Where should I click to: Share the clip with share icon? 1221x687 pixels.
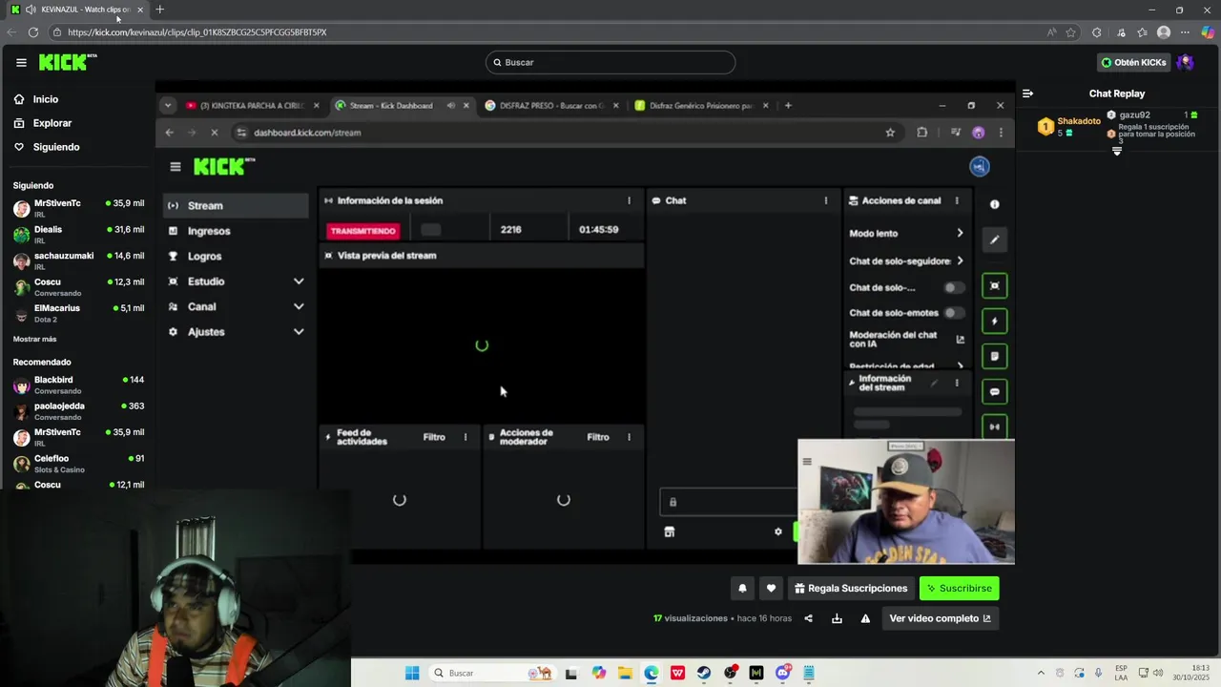(x=808, y=618)
